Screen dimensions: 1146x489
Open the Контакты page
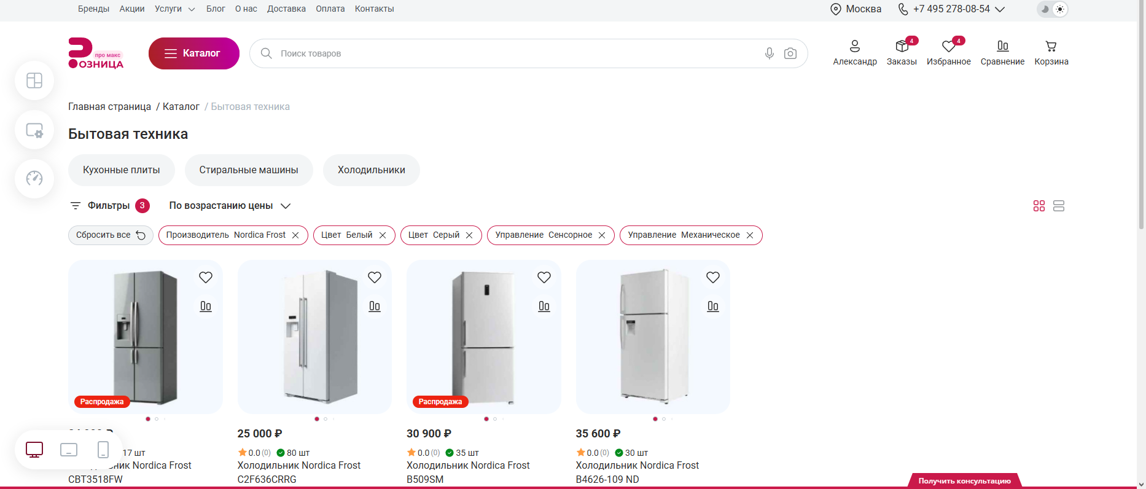375,9
